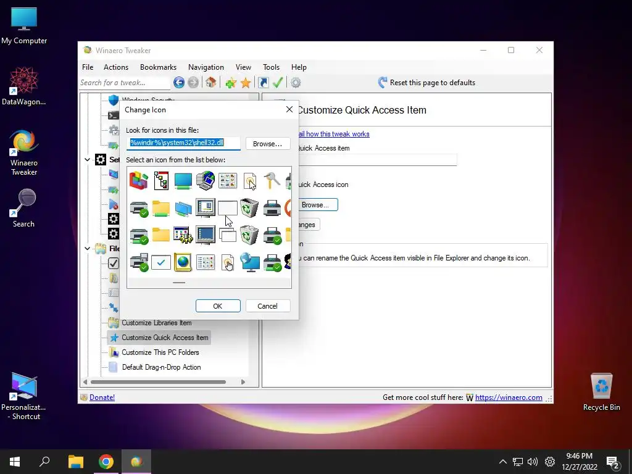The image size is (632, 474).
Task: Pick the document with arrow cursor icon
Action: (x=250, y=181)
